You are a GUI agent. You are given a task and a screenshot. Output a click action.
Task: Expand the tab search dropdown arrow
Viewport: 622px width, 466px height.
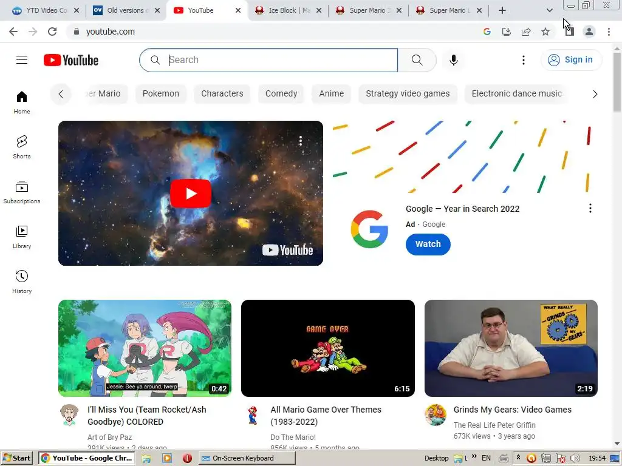[549, 10]
